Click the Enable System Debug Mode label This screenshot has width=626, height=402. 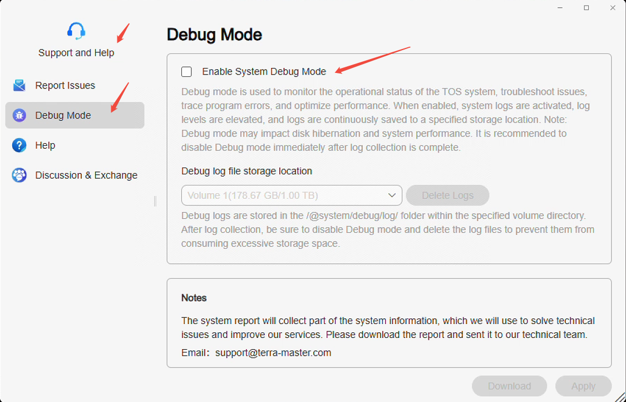coord(264,71)
